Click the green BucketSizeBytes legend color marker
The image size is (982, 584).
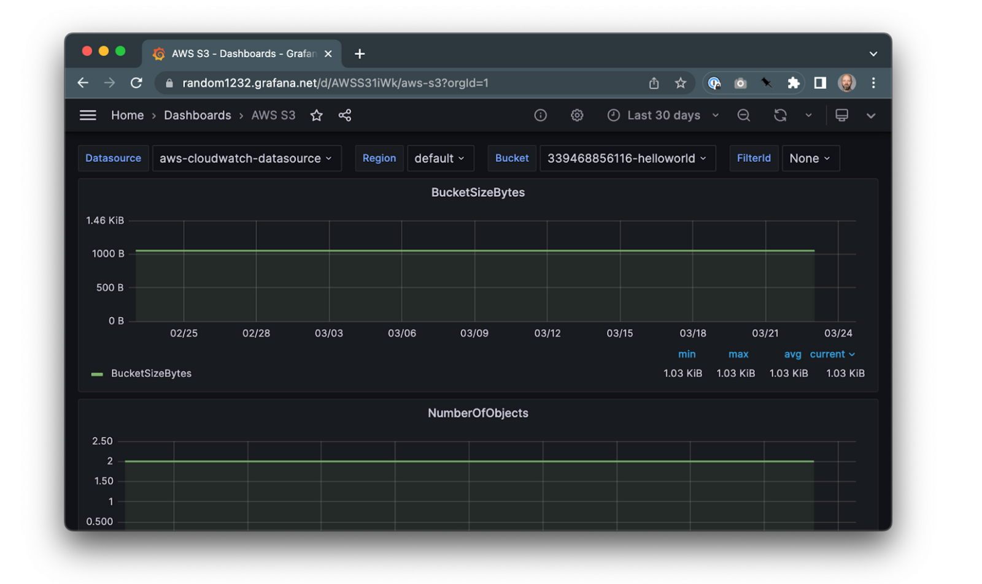96,373
